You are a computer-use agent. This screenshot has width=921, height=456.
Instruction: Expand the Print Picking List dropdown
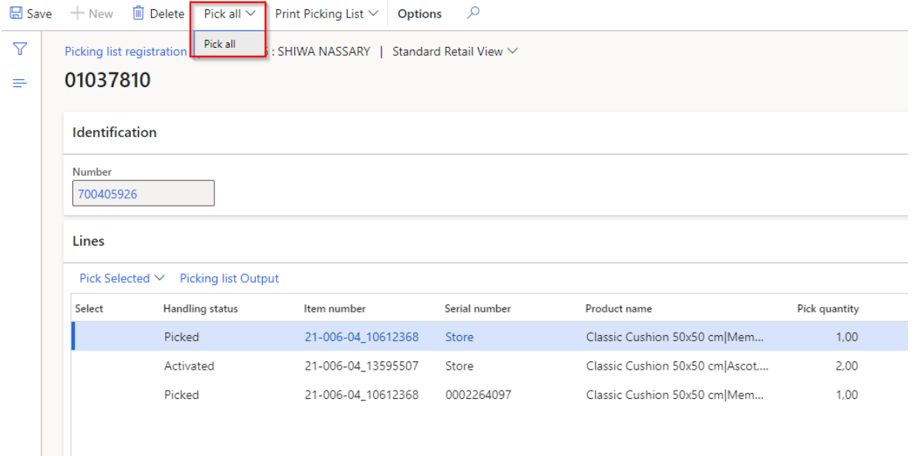326,14
